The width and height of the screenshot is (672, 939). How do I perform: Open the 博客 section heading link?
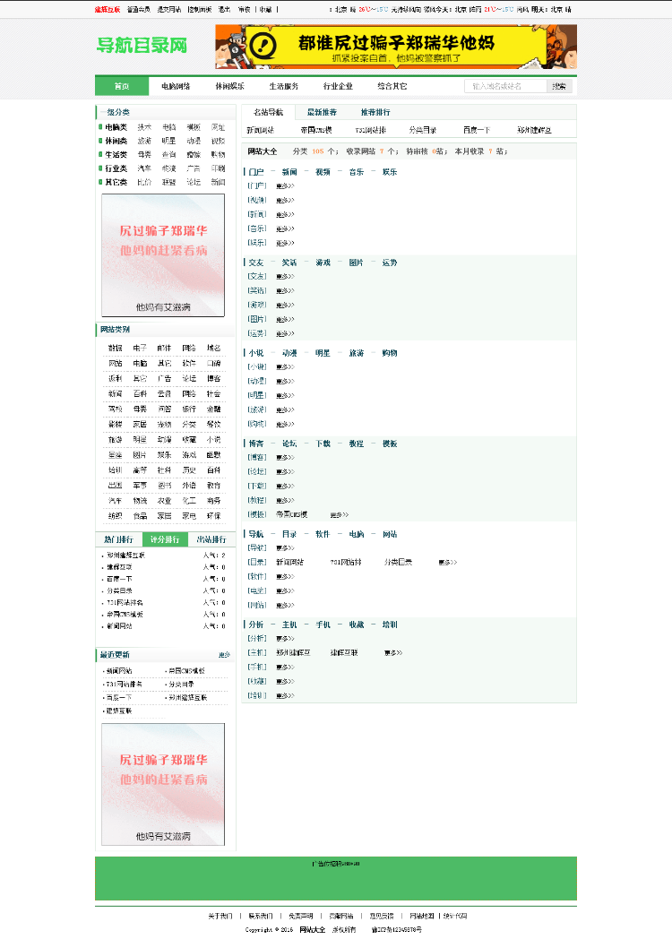(x=255, y=444)
